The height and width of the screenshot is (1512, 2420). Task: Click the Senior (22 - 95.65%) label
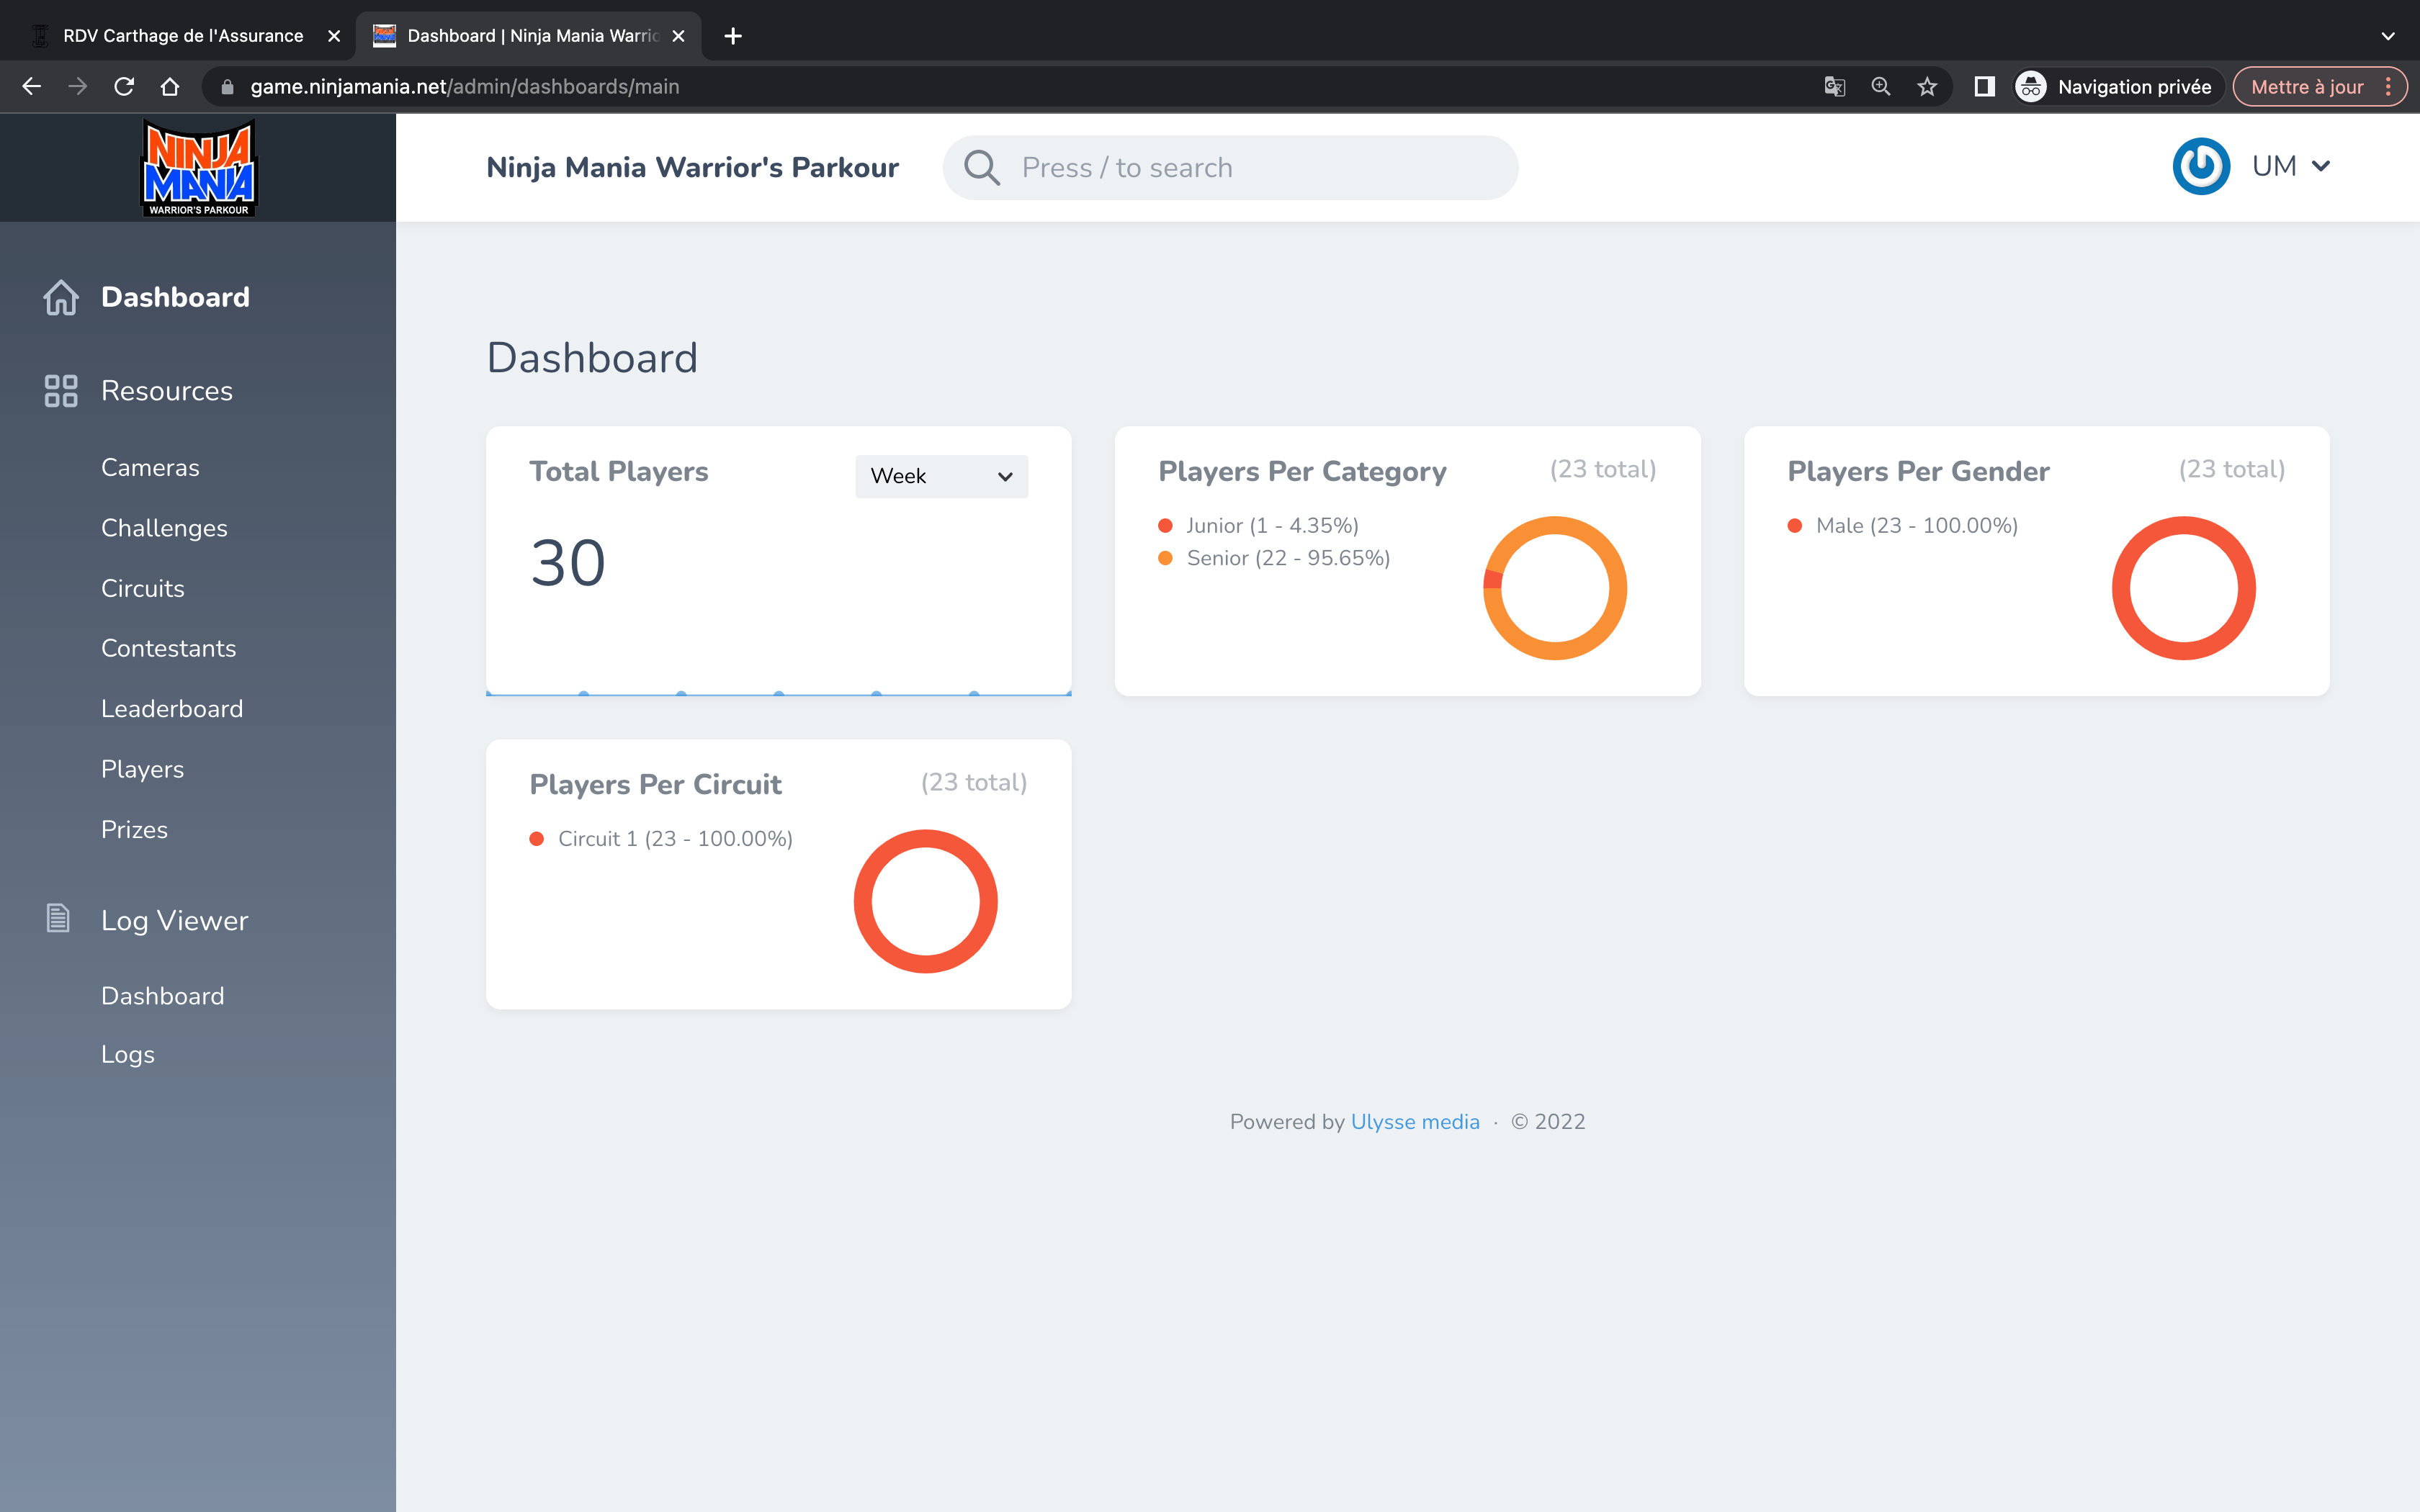click(1288, 558)
